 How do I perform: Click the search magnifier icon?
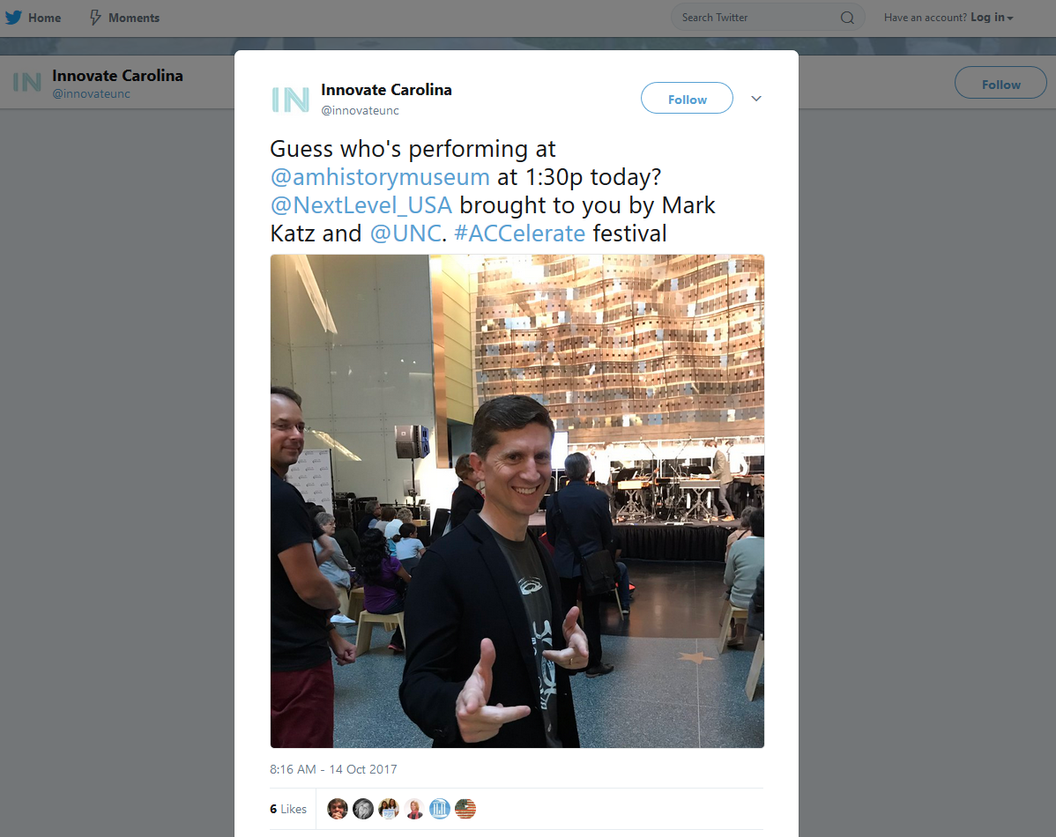click(847, 18)
